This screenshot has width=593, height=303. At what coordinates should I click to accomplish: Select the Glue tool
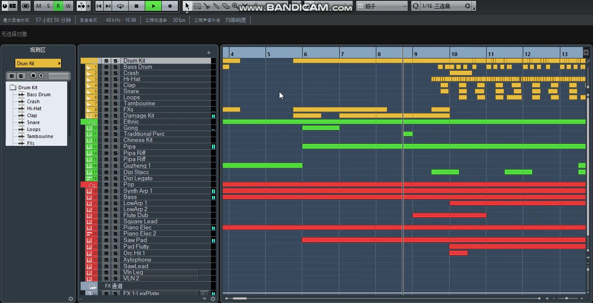point(216,6)
